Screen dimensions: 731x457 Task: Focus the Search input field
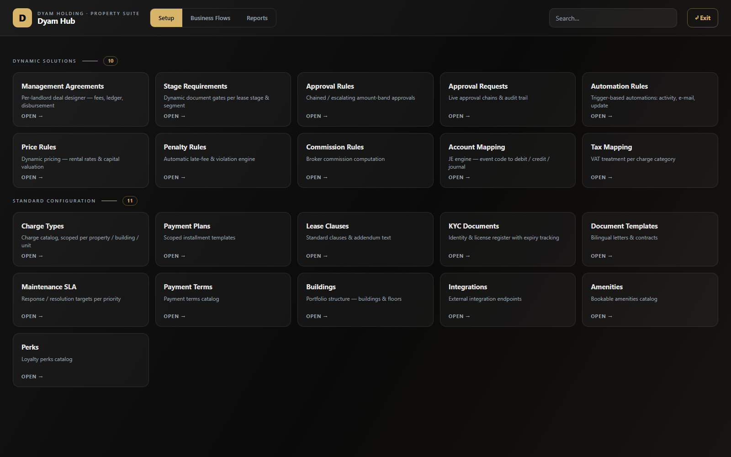[613, 18]
